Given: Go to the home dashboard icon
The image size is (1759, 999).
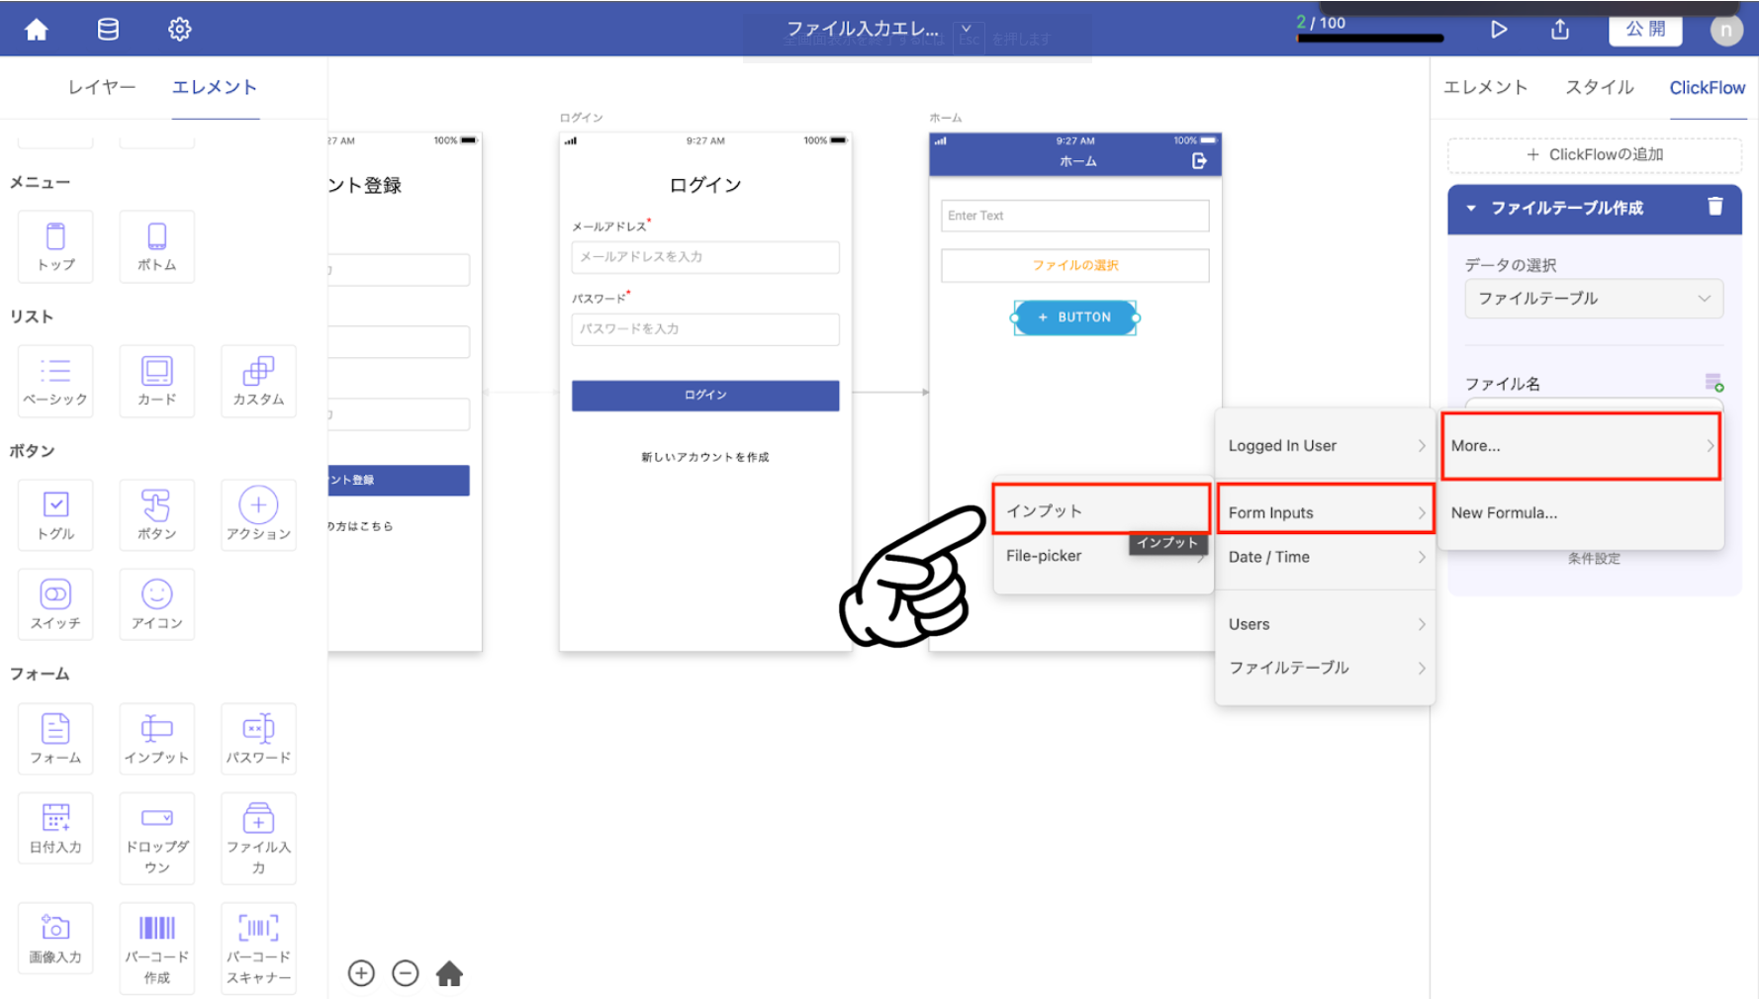Looking at the screenshot, I should point(37,30).
